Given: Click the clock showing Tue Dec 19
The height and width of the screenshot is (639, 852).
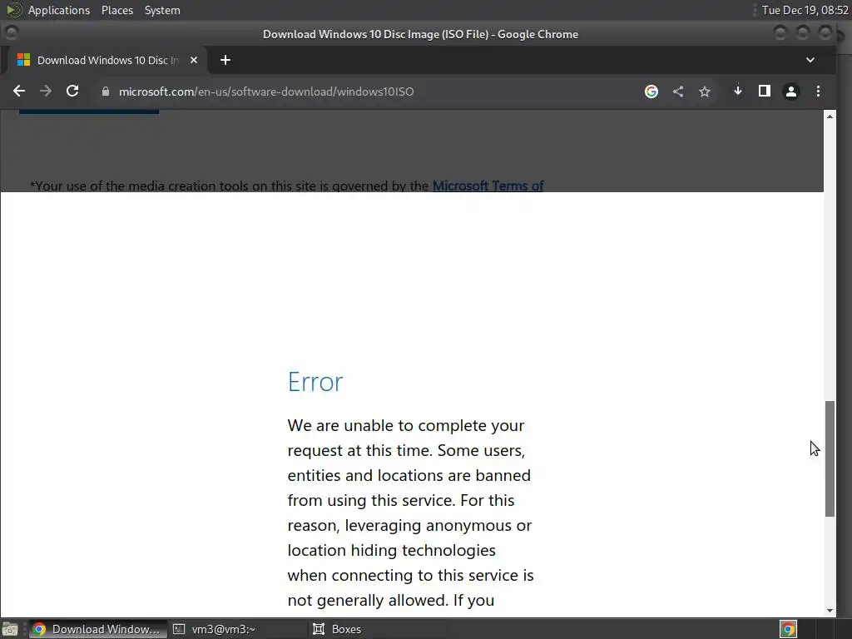Looking at the screenshot, I should (805, 10).
